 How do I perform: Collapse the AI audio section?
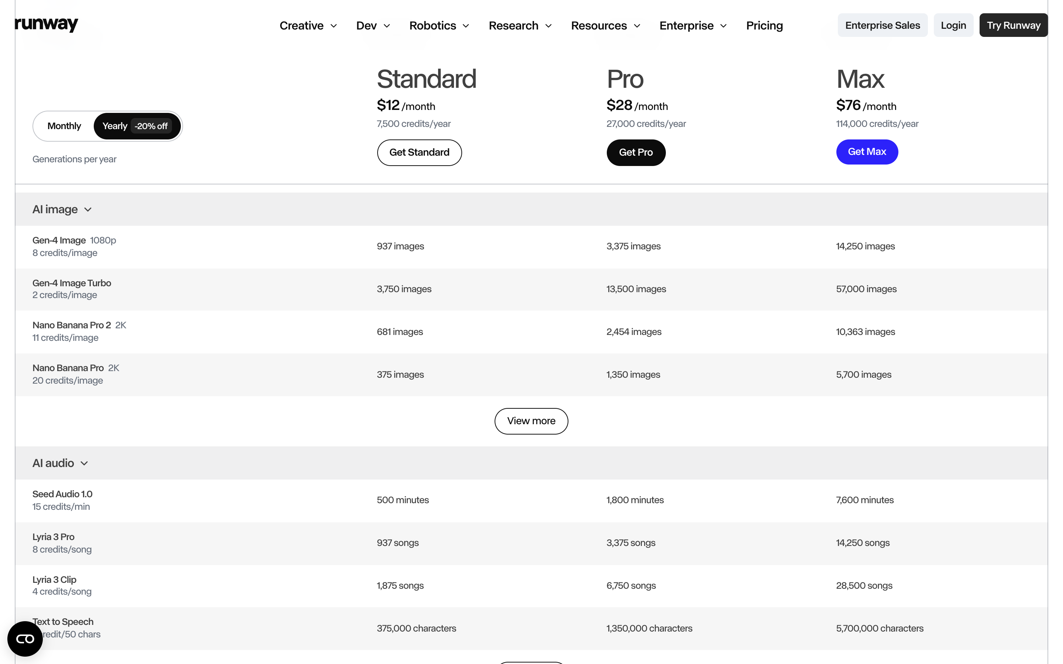60,463
